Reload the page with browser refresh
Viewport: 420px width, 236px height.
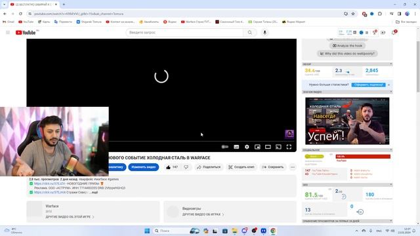point(20,14)
